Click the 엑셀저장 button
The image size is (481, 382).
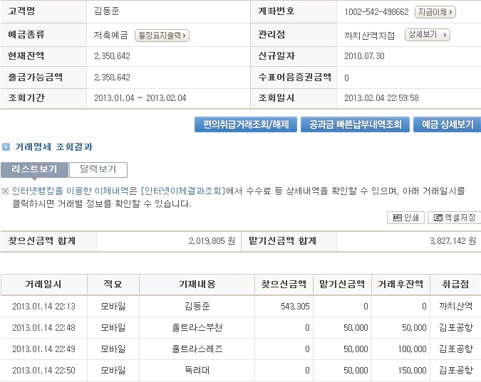coord(455,218)
